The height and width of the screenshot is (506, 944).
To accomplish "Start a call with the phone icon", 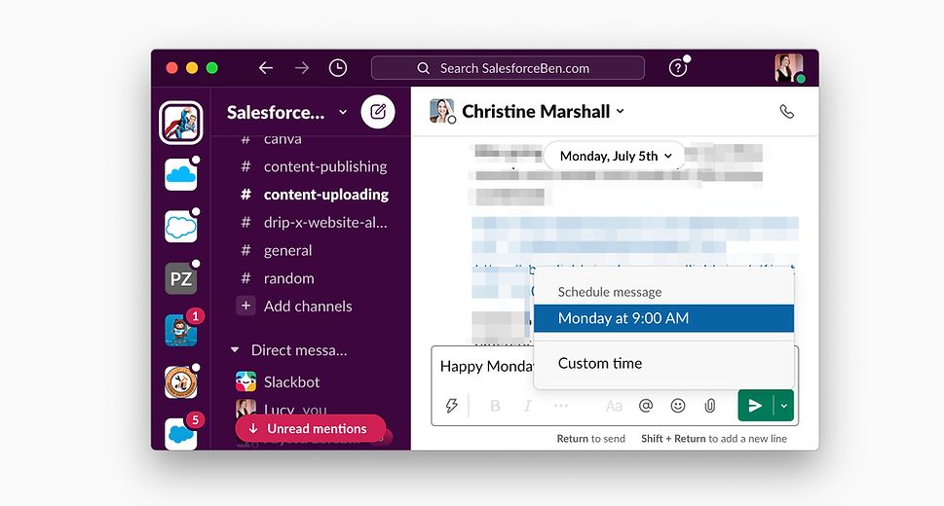I will click(786, 112).
